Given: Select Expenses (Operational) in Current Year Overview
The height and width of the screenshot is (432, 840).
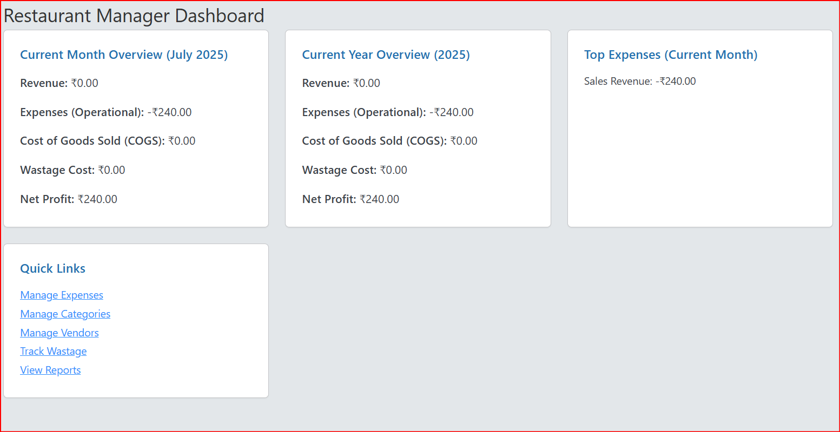Looking at the screenshot, I should [387, 112].
